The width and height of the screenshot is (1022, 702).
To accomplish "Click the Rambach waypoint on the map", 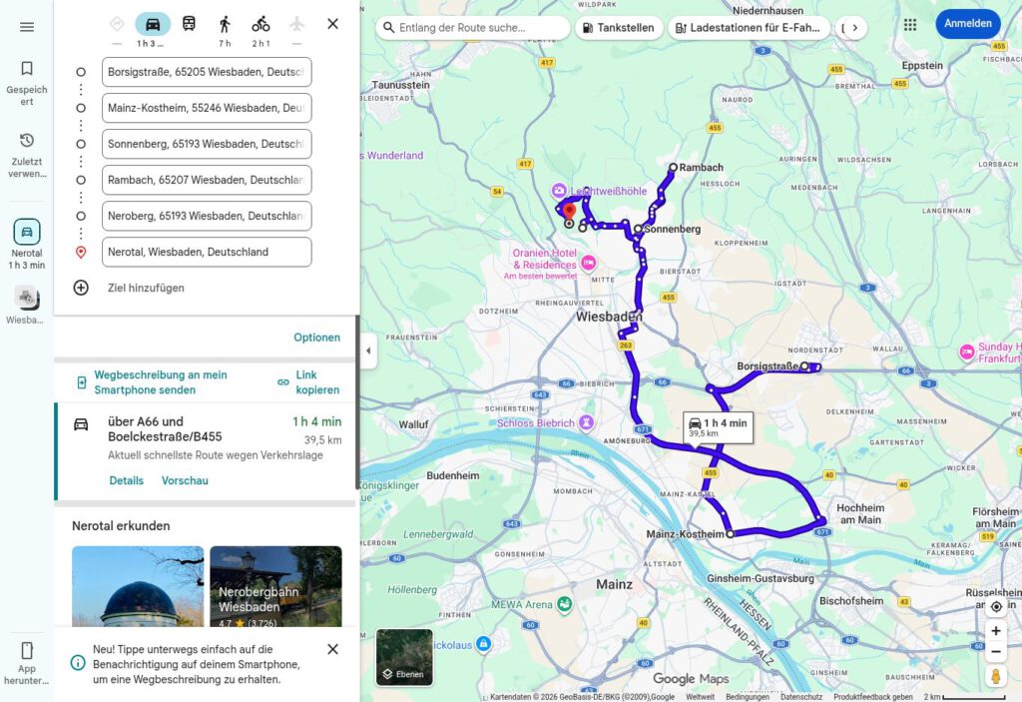I will tap(674, 168).
